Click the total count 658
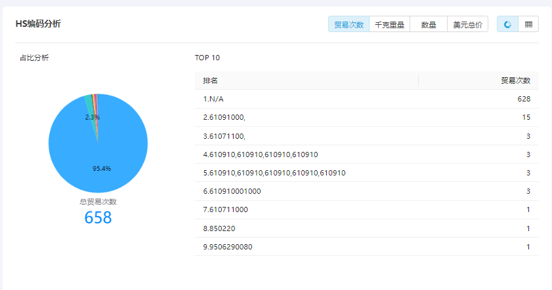The image size is (552, 290). [x=98, y=218]
